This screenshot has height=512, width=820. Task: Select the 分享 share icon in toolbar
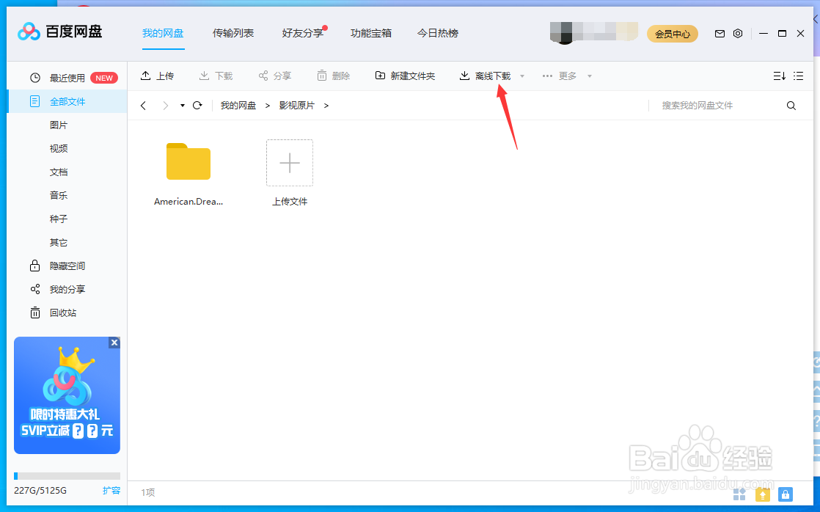(x=262, y=76)
